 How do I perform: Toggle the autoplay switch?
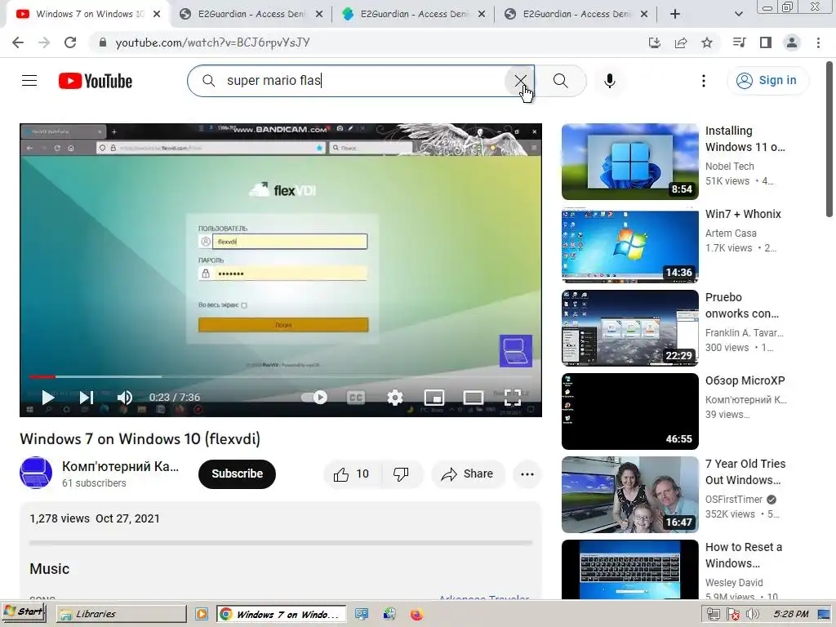[314, 398]
